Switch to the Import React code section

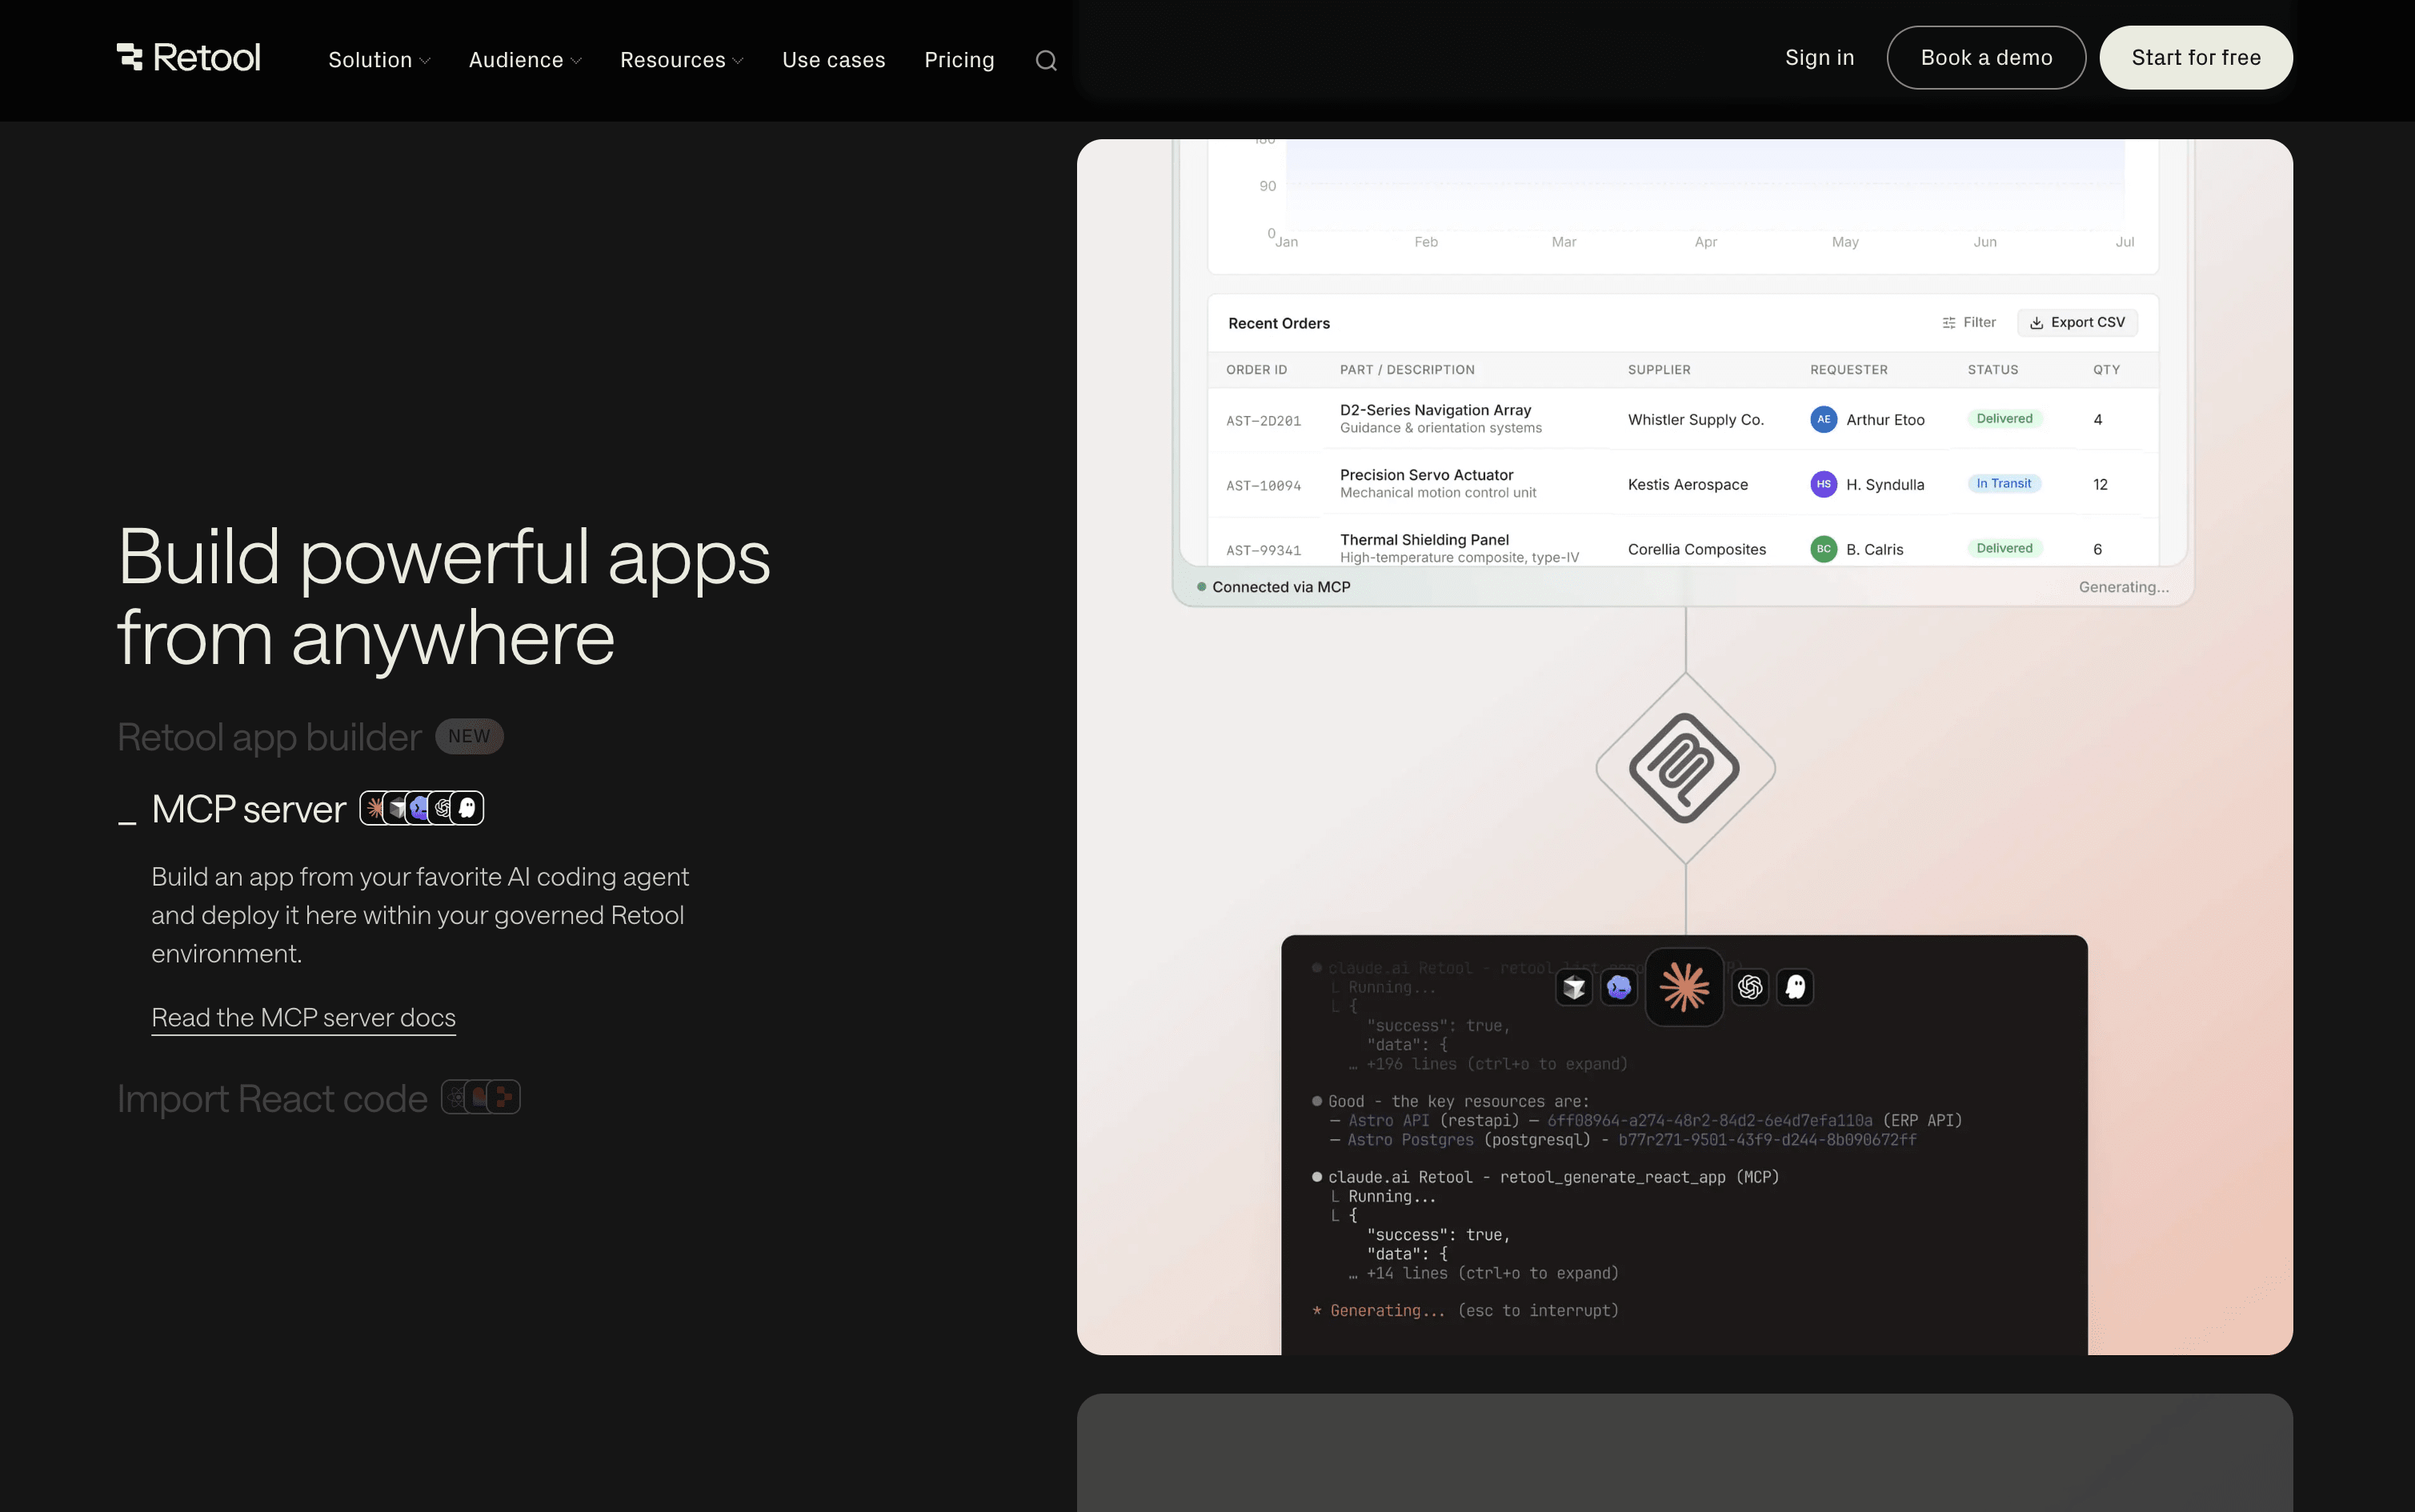click(x=272, y=1099)
